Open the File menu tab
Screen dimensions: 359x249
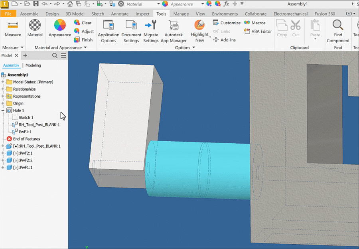[8, 14]
